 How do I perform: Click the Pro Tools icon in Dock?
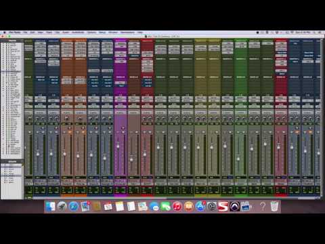[235, 207]
